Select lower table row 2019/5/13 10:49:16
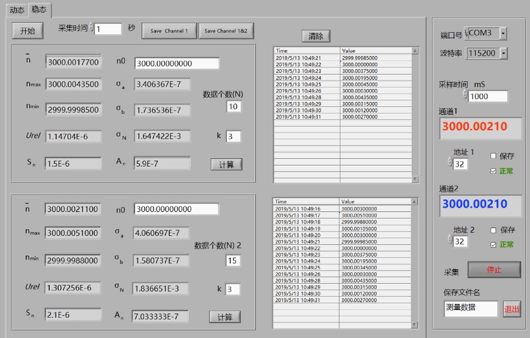The height and width of the screenshot is (338, 530). (342, 209)
